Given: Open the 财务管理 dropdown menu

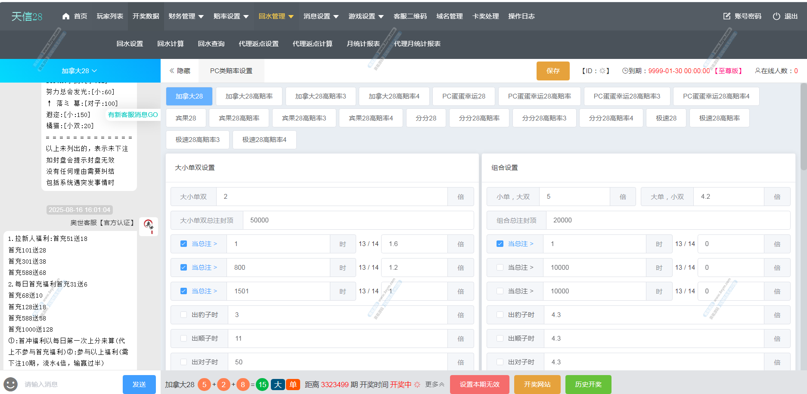Looking at the screenshot, I should [x=186, y=16].
